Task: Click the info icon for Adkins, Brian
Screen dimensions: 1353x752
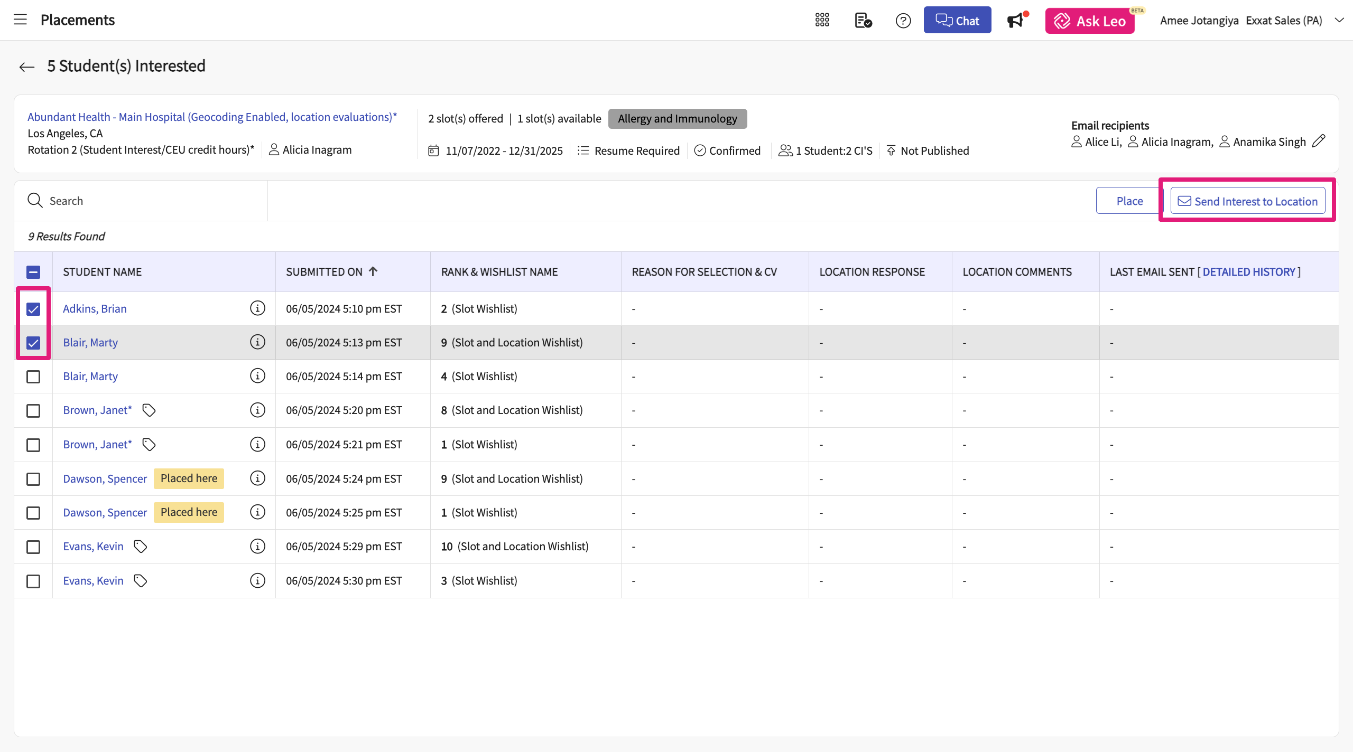Action: point(257,308)
